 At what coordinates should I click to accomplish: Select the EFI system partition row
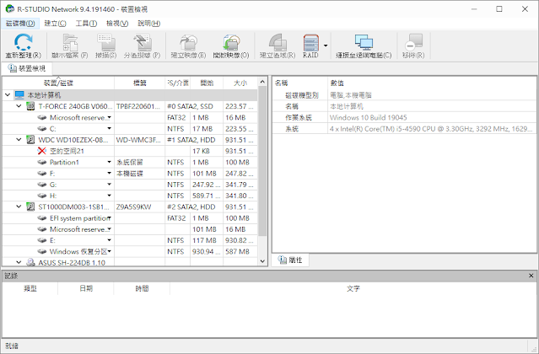[130, 218]
